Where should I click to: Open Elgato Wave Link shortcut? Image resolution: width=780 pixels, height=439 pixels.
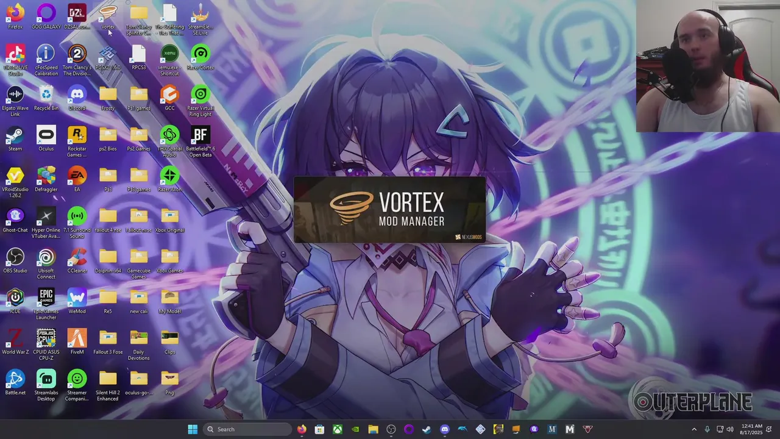[x=15, y=101]
